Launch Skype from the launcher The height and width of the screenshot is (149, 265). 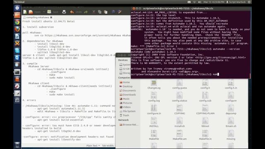point(17,50)
